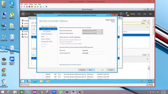
Task: Click the revert icon in VM toolbar
Action: point(43,7)
